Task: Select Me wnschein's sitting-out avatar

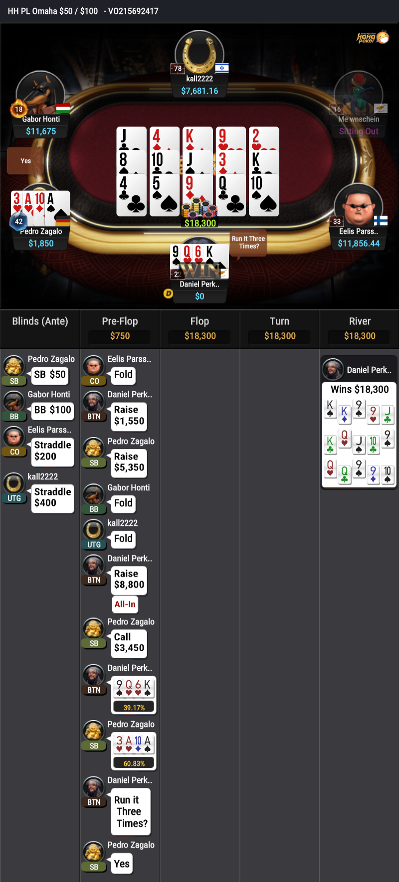Action: pos(358,95)
